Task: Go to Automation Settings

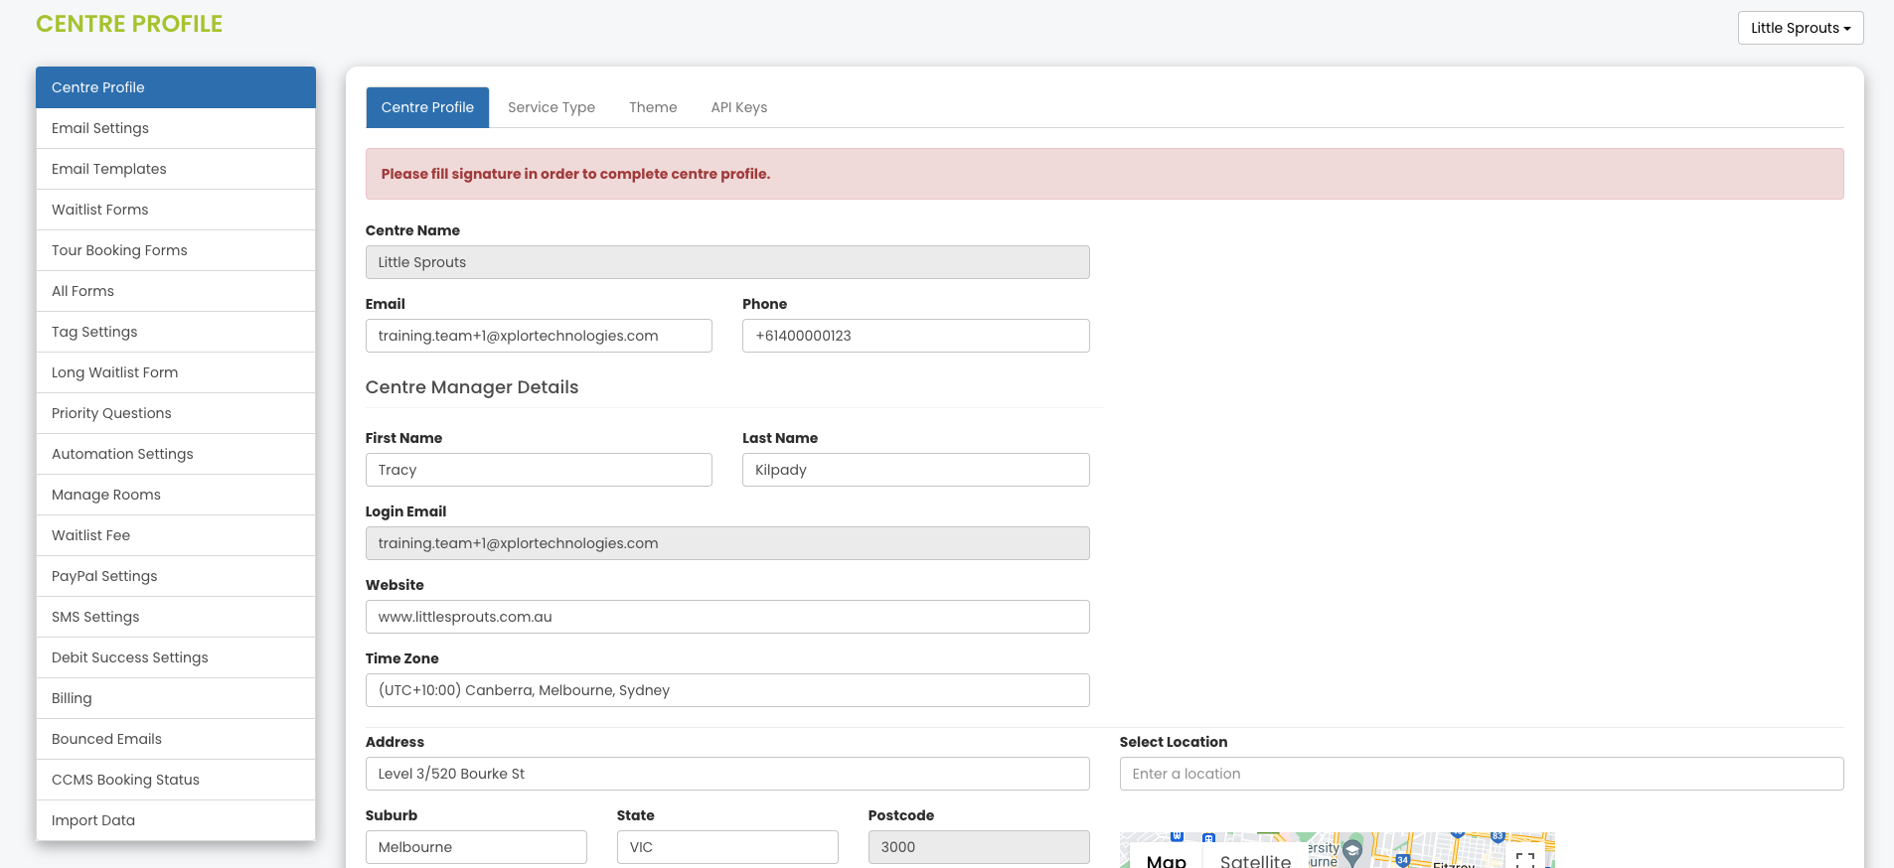Action: coord(176,454)
